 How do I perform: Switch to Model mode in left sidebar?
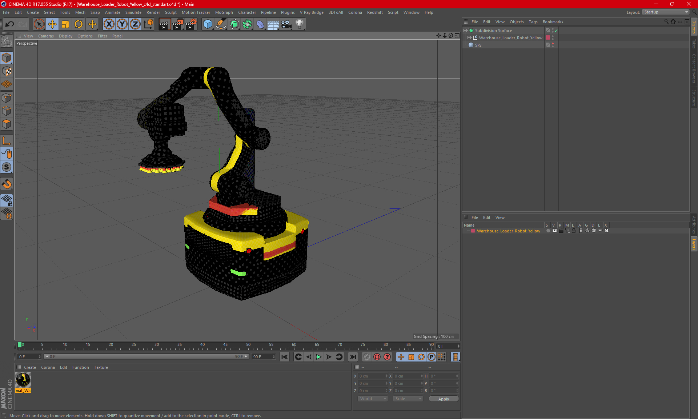coord(7,58)
